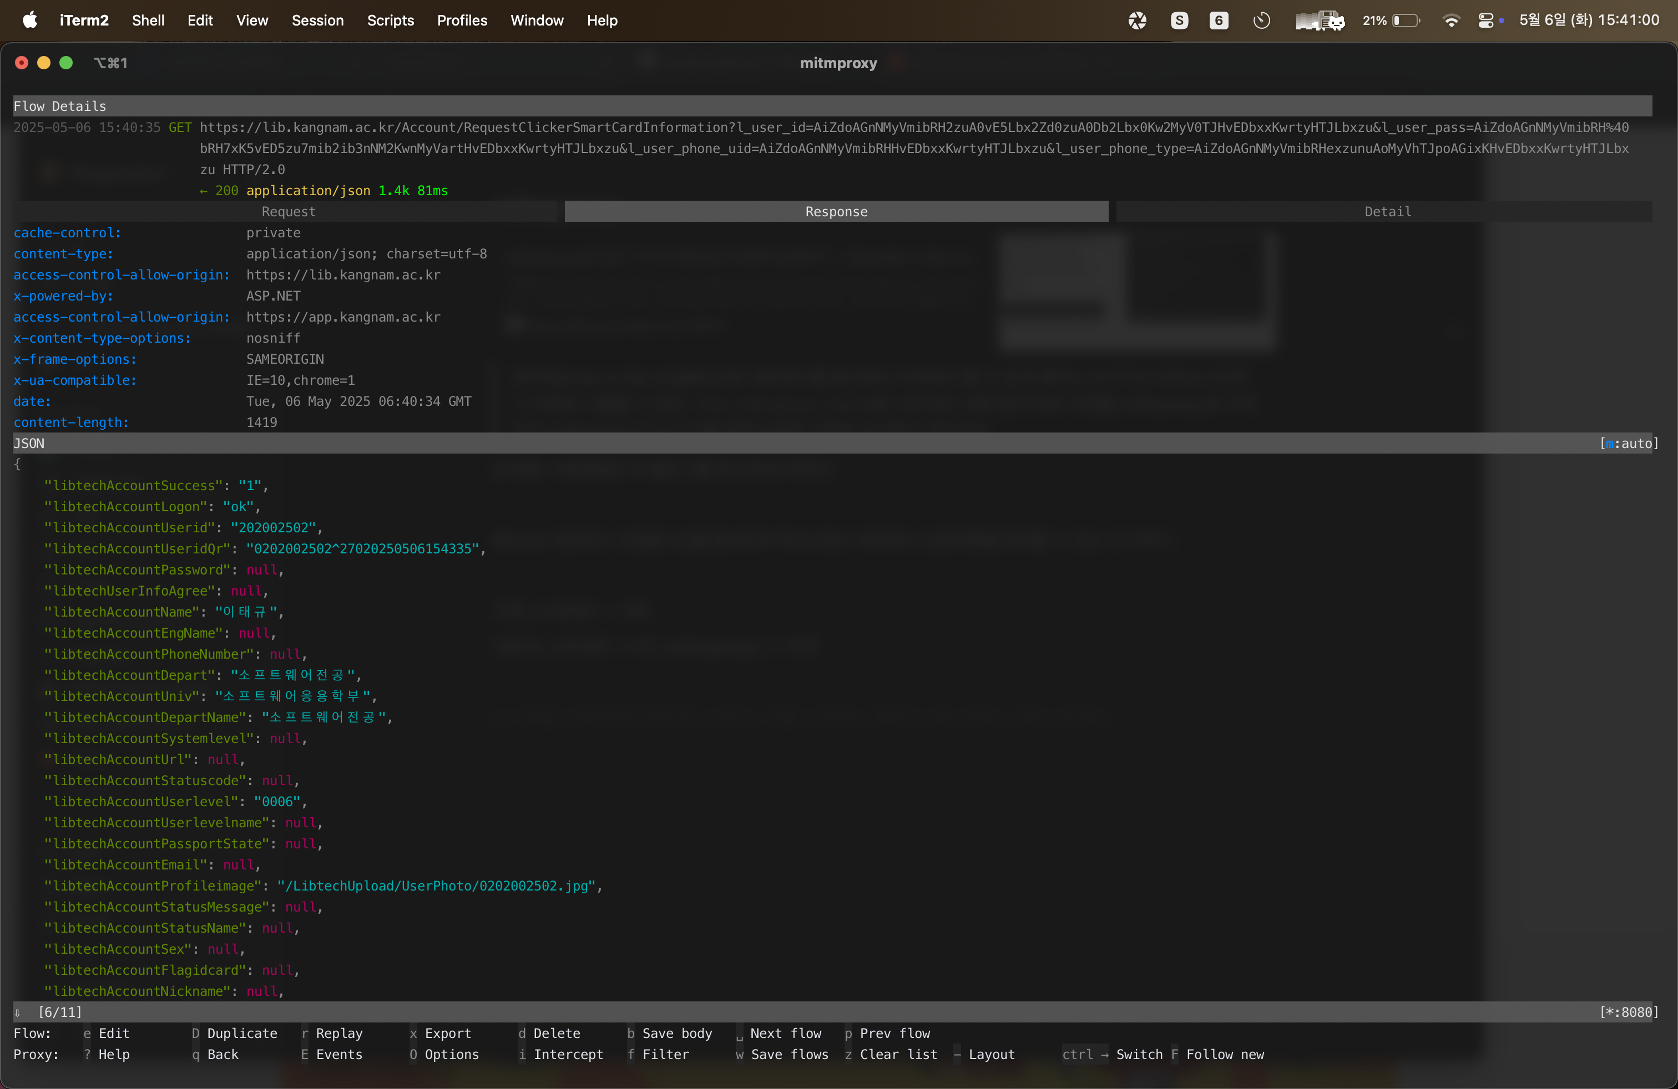Open the Wi-Fi status icon
Image resolution: width=1678 pixels, height=1089 pixels.
pos(1451,21)
